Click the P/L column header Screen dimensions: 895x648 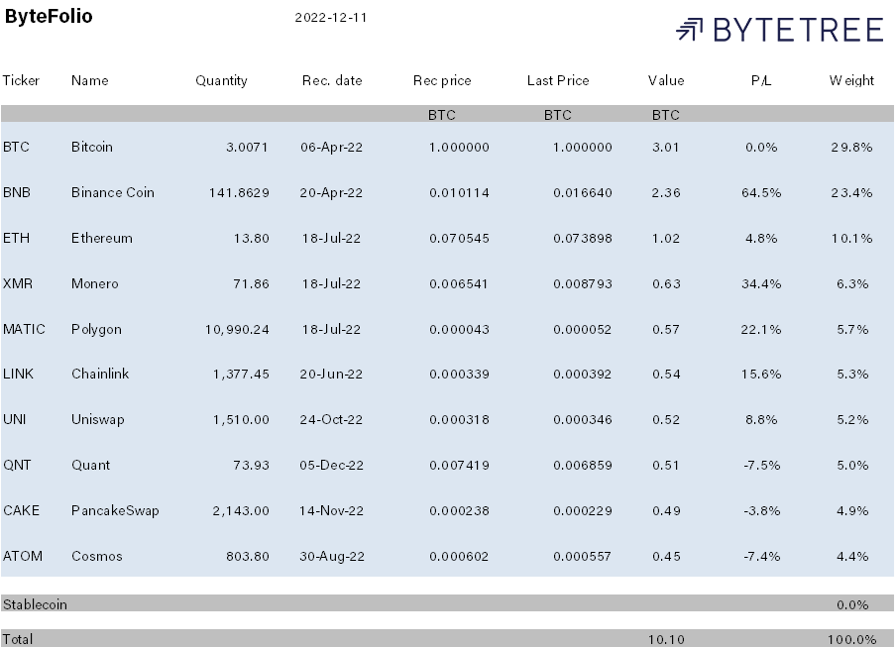click(761, 80)
